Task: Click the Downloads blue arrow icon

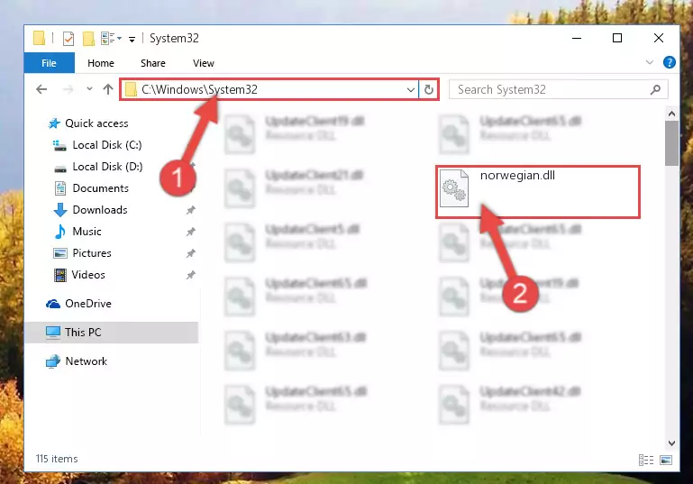Action: [x=60, y=210]
